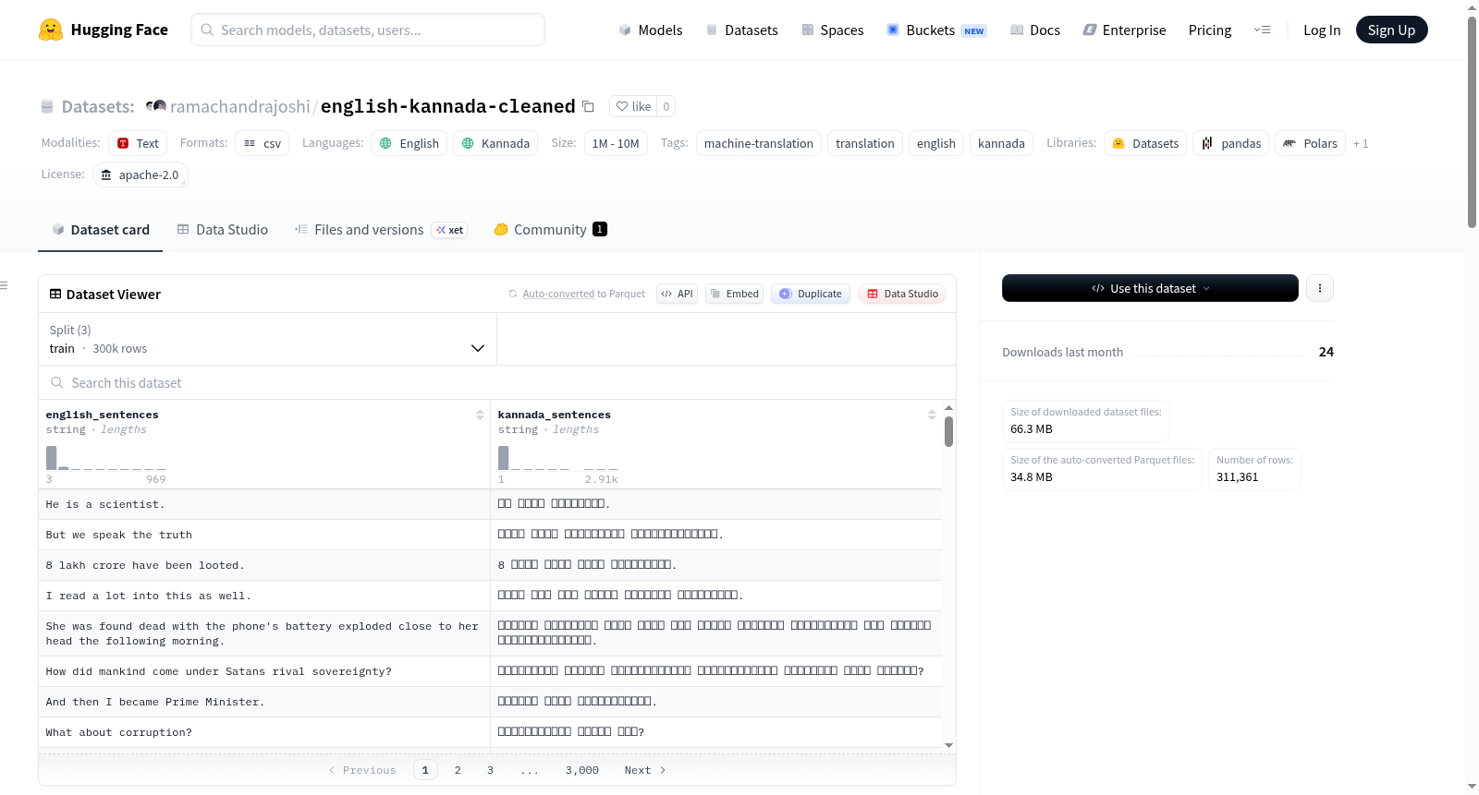Open left sidebar table of contents icon

(4, 285)
